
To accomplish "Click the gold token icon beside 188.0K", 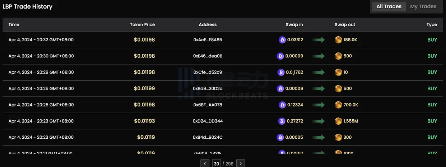I will [x=338, y=40].
